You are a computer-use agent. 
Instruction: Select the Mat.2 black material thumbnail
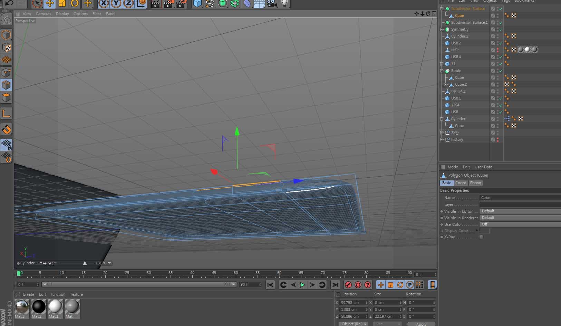(39, 308)
